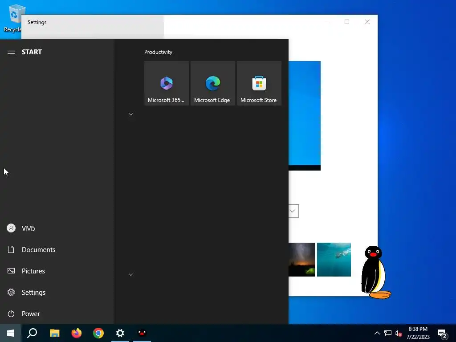Screen dimensions: 456x342
Task: Launch Firefox from the taskbar
Action: coord(77,333)
